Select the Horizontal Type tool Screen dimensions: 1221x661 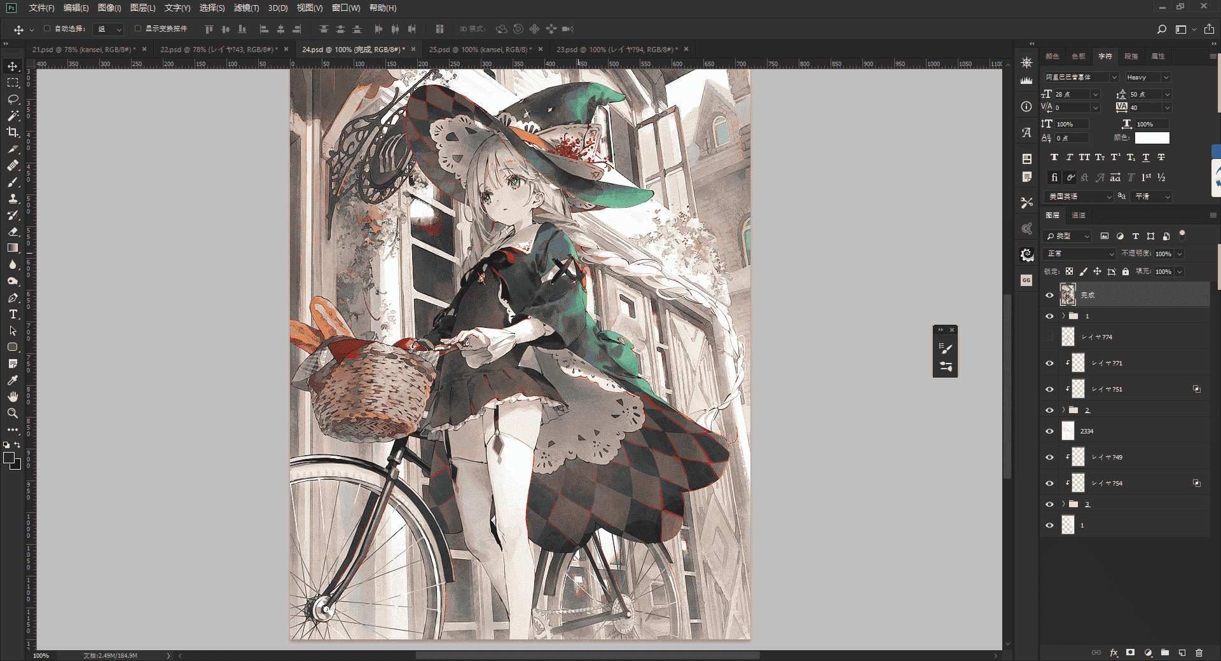tap(13, 314)
